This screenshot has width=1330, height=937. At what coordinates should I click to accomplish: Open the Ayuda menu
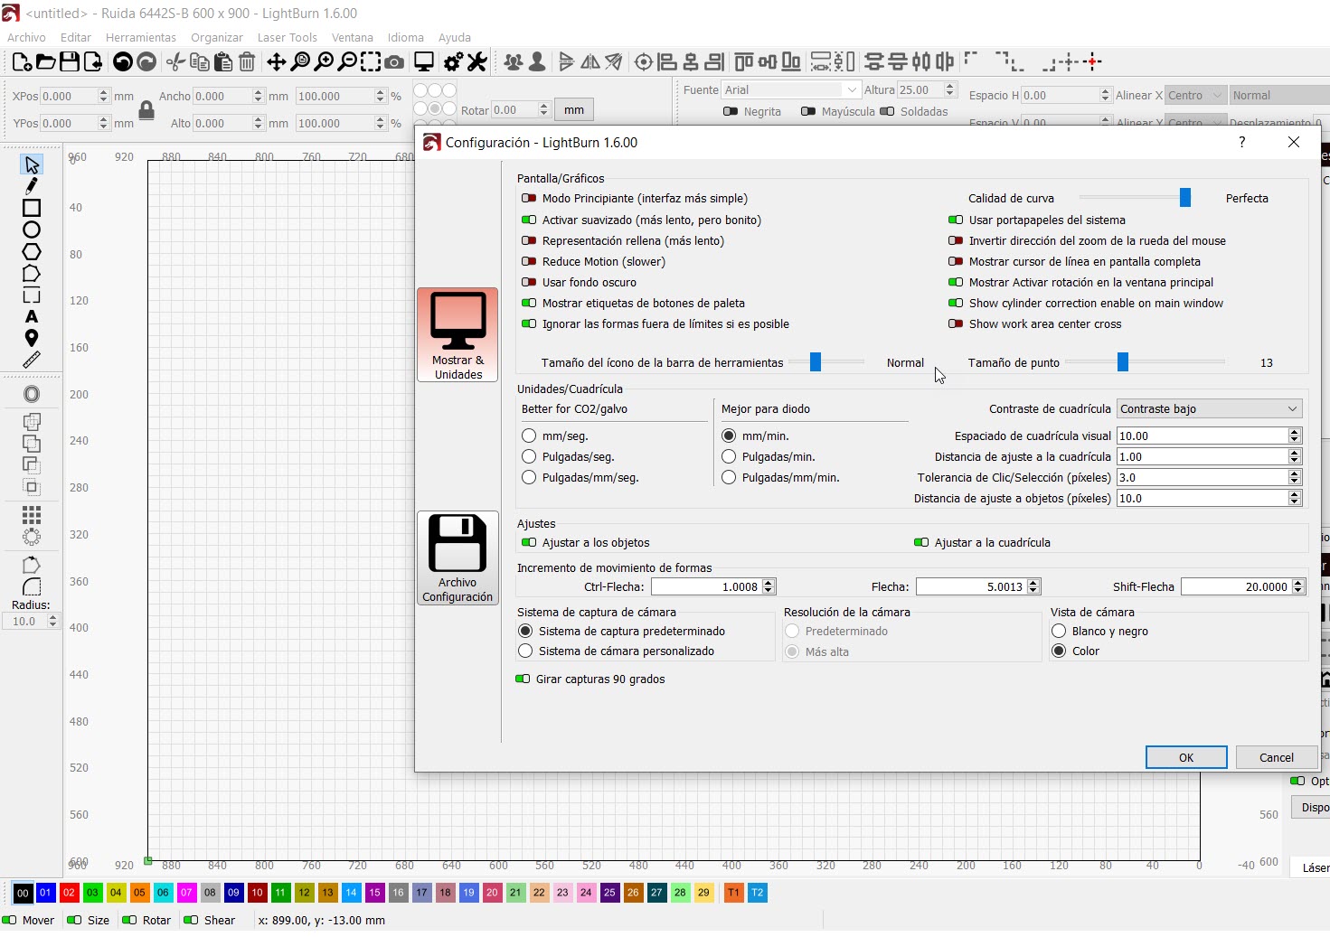(455, 37)
